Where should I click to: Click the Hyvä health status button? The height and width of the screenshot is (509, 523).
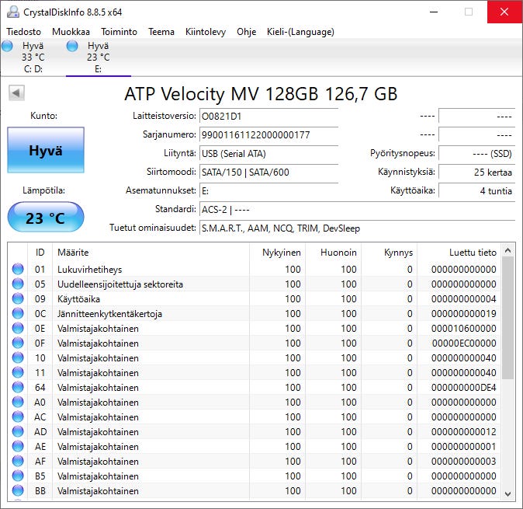pos(46,151)
